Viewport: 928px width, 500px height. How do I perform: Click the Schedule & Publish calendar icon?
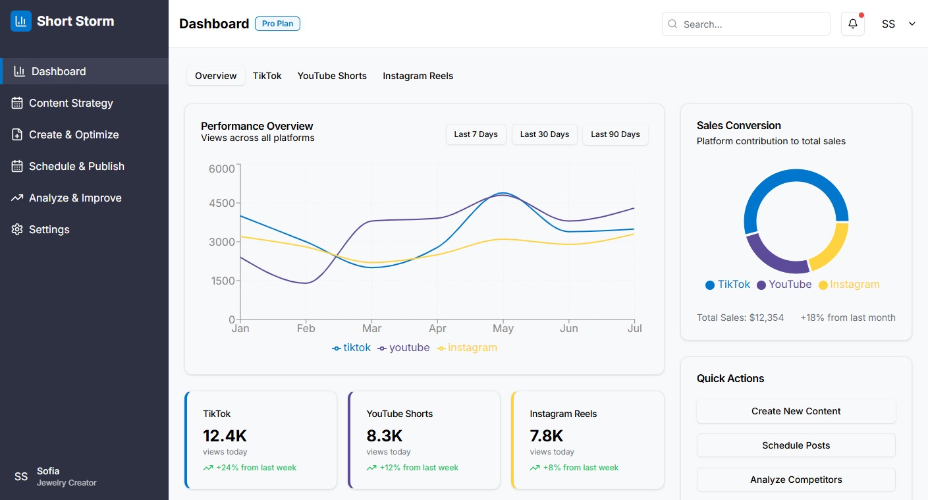point(17,166)
